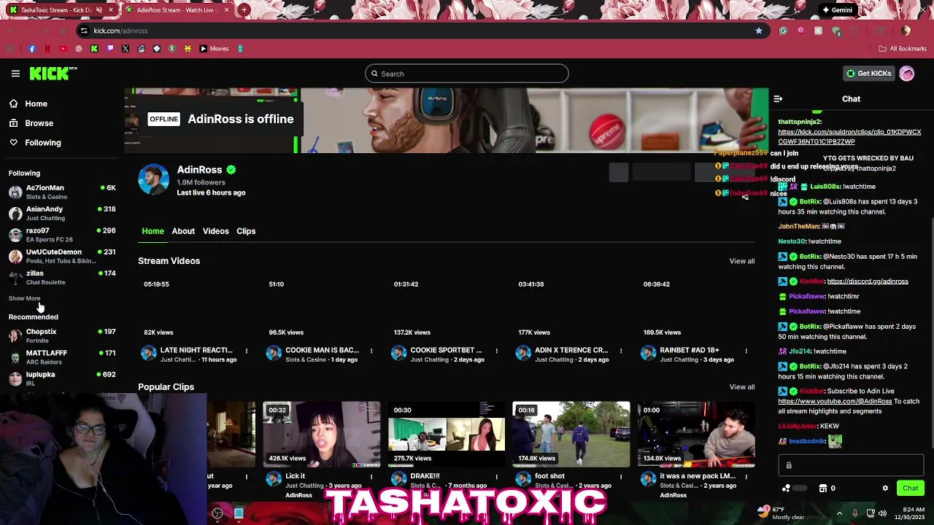Open the Chrome profile avatar

(906, 31)
